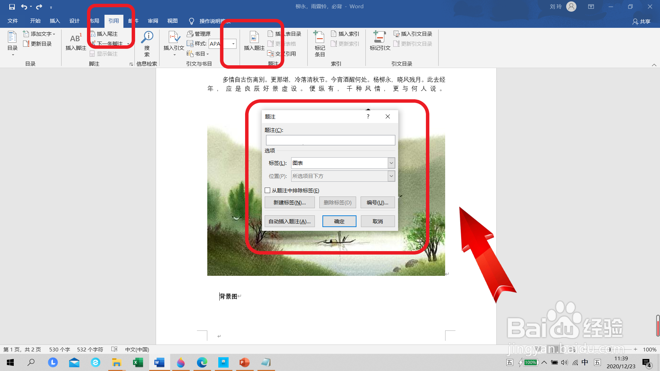Click into the caption (题注) text field
This screenshot has height=371, width=660.
point(330,140)
